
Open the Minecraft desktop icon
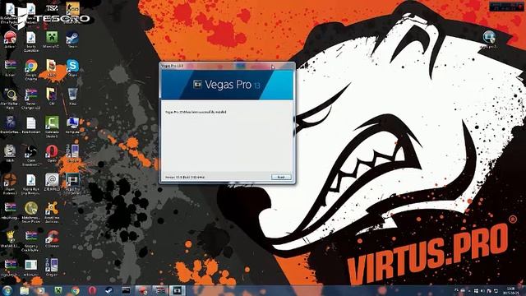[52, 39]
